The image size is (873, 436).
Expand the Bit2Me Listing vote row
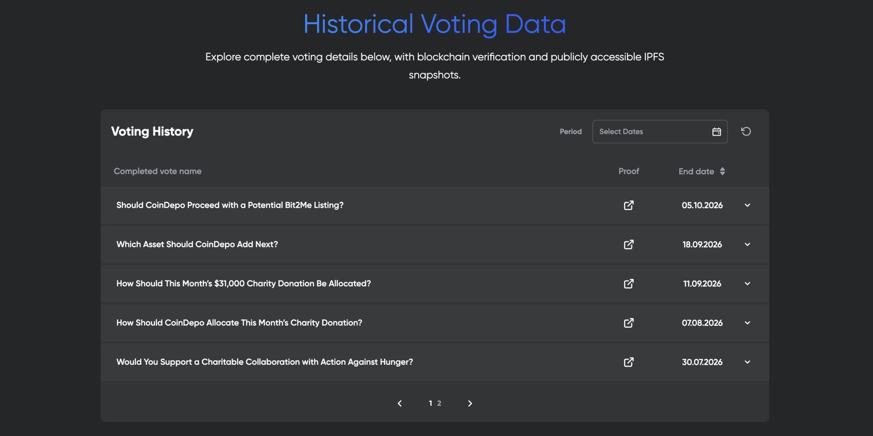click(x=747, y=205)
